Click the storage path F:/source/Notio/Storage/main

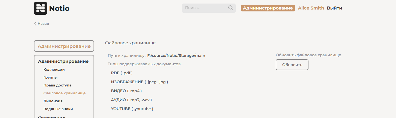pyautogui.click(x=176, y=55)
